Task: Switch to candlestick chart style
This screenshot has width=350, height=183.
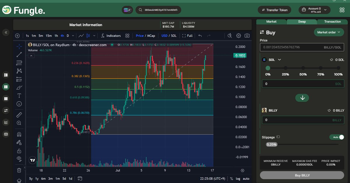Action: tap(89, 36)
